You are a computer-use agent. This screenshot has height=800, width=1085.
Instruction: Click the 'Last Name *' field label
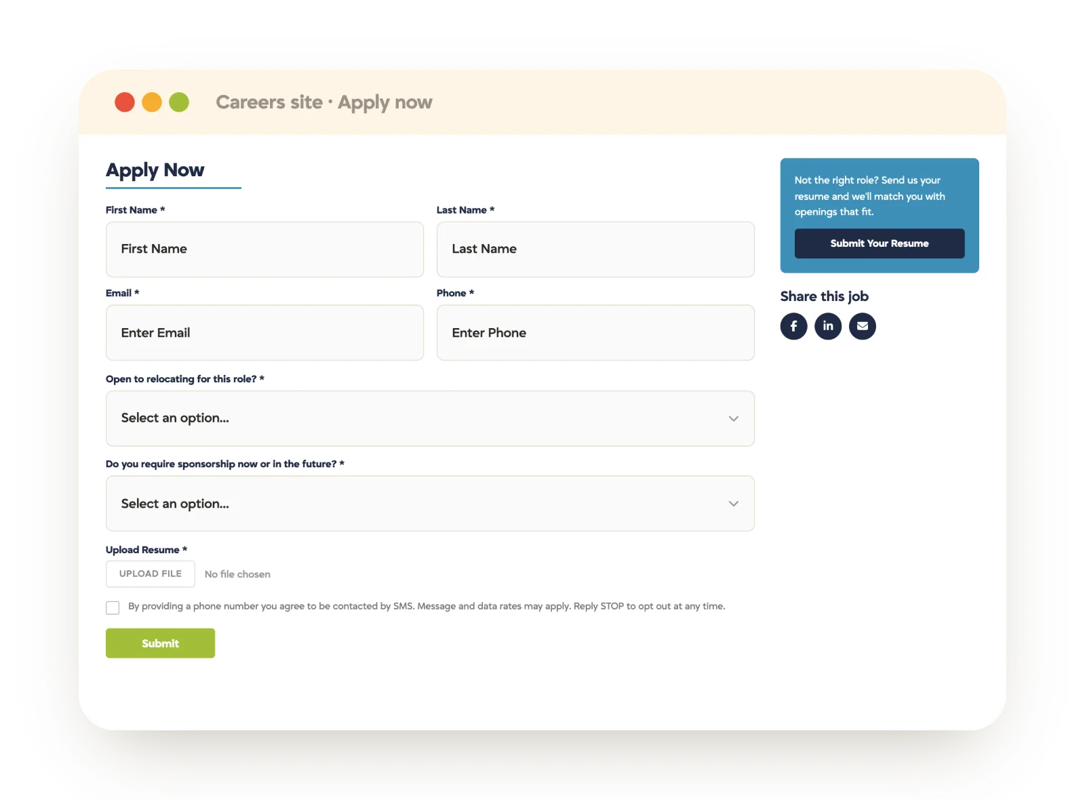[466, 210]
